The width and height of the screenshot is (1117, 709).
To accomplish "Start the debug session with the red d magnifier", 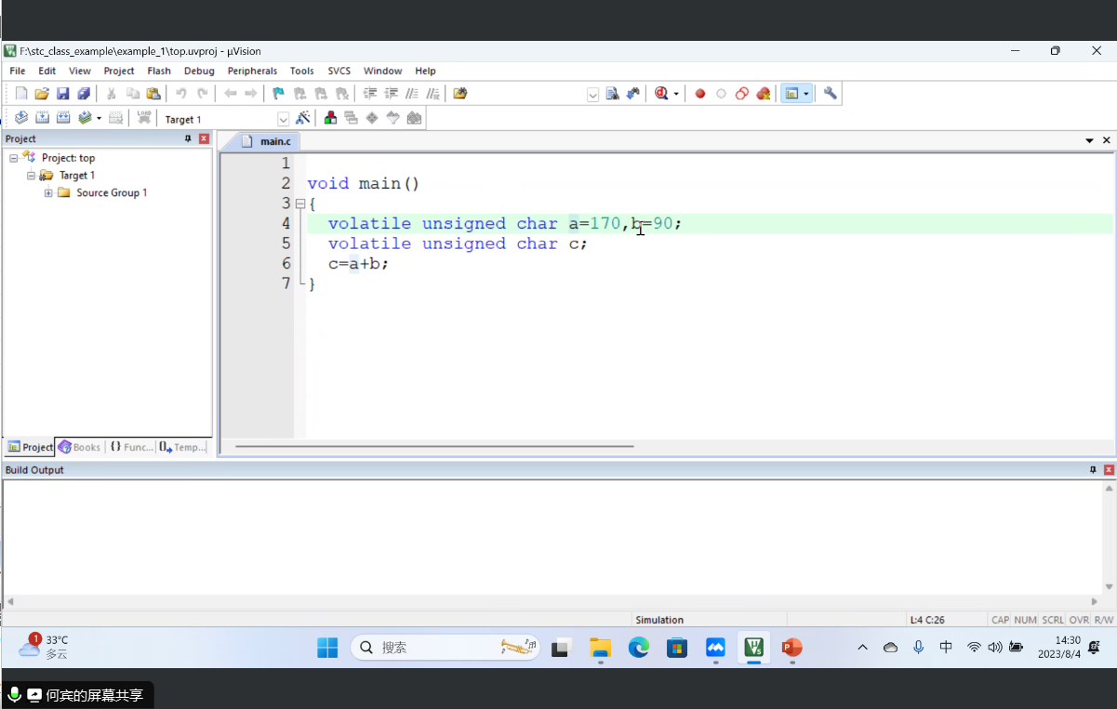I will 661,93.
